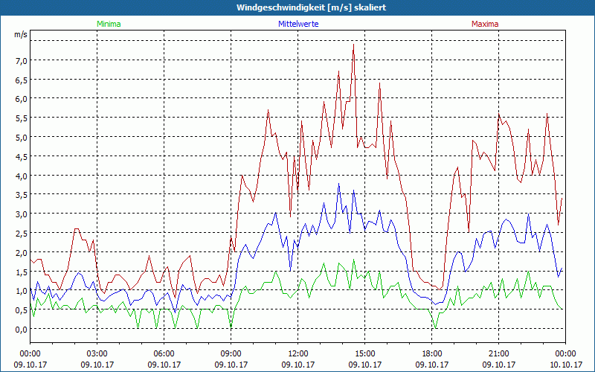Screen dimensions: 595x372
Task: Click the 06:00 time axis label
Action: (164, 354)
